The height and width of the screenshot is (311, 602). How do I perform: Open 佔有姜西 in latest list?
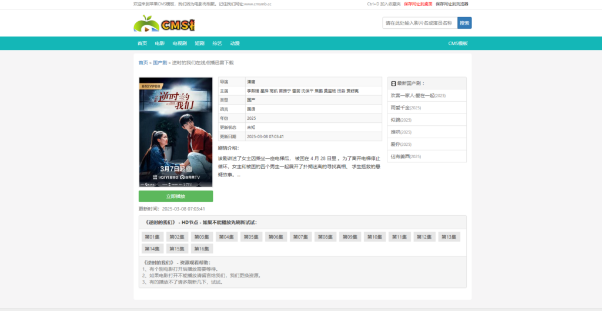point(400,156)
